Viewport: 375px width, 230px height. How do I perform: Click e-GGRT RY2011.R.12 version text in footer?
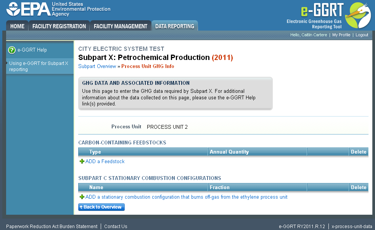pos(302,227)
